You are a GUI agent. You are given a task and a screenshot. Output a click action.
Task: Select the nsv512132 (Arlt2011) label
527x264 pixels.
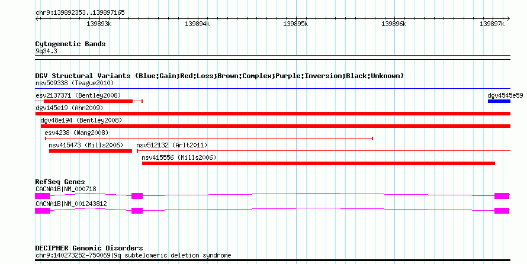tap(172, 145)
